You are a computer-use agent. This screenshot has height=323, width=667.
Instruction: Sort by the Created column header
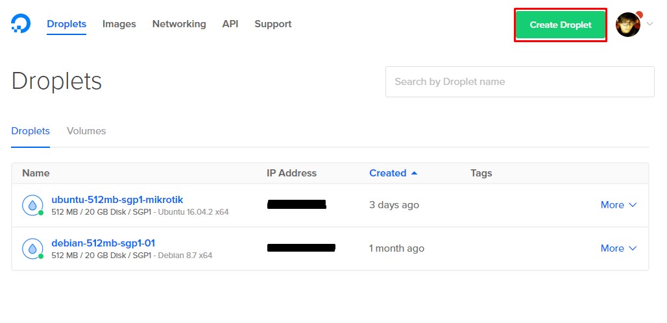(x=387, y=173)
